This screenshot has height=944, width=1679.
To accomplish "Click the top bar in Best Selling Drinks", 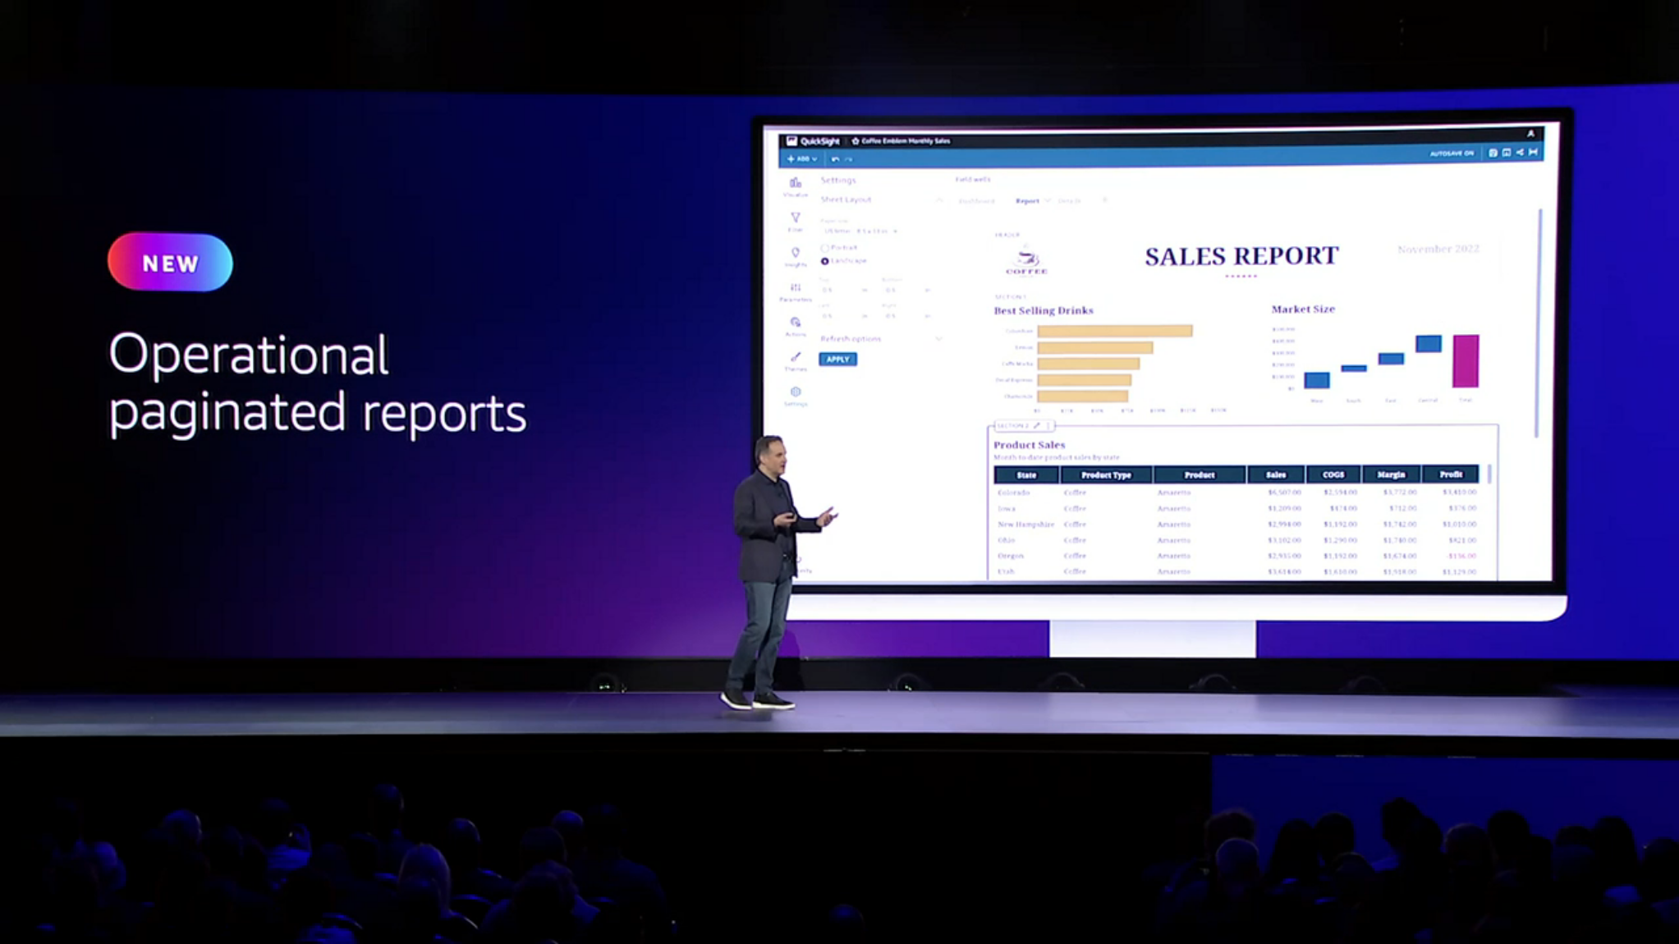I will coord(1115,331).
